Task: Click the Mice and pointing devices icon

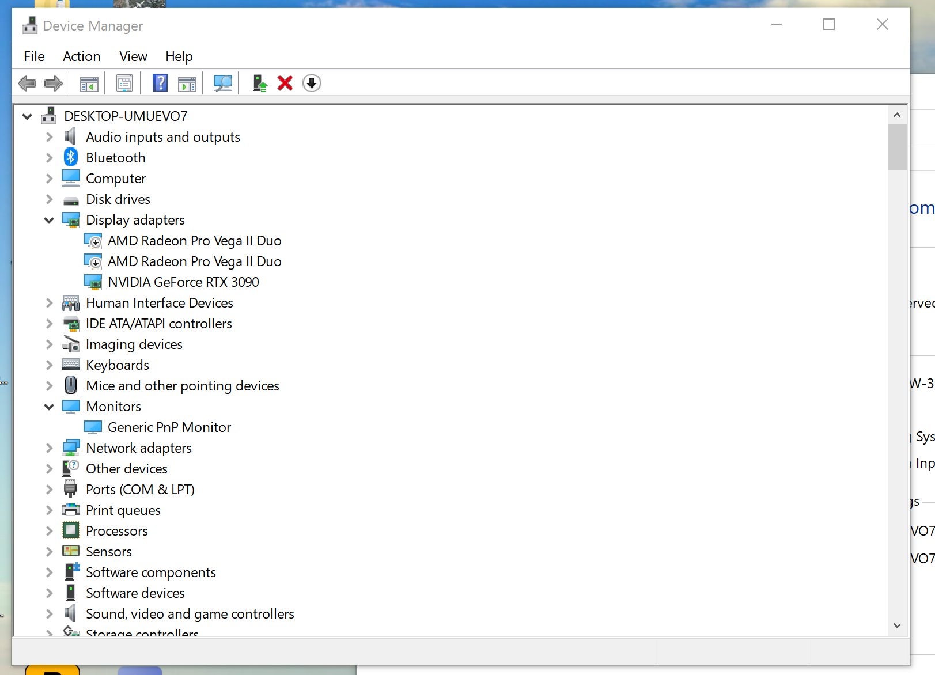Action: coord(71,385)
